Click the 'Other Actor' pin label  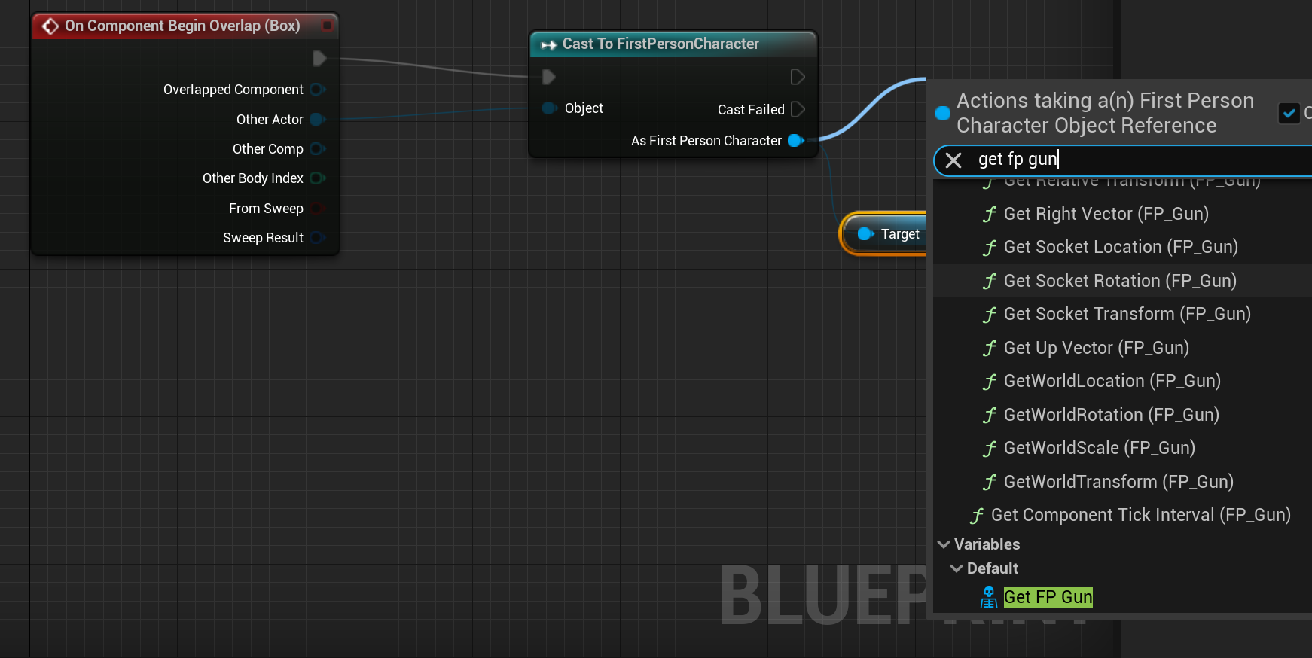tap(270, 120)
